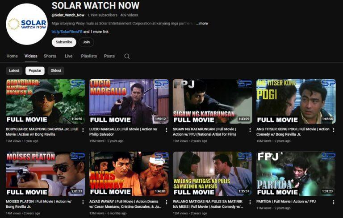Open the Alyas Waway video title

tap(125, 204)
